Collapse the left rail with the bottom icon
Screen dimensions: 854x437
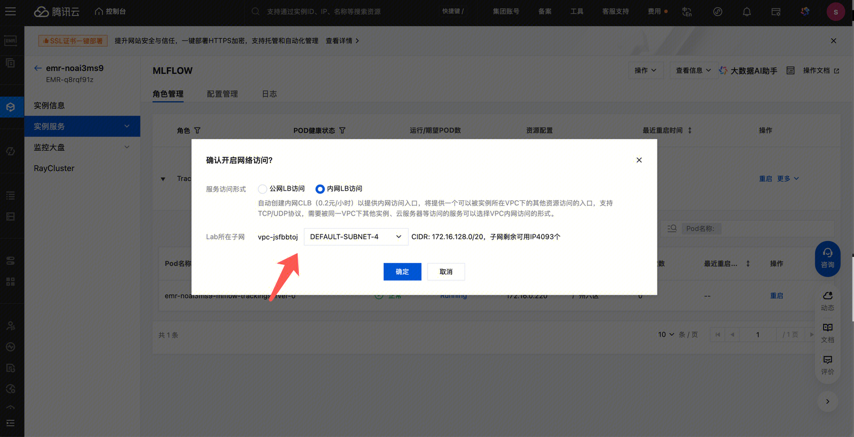coord(10,423)
